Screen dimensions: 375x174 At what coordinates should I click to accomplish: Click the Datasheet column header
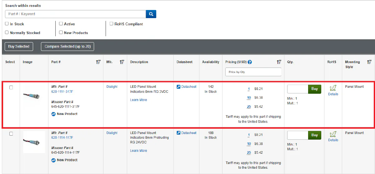point(185,62)
